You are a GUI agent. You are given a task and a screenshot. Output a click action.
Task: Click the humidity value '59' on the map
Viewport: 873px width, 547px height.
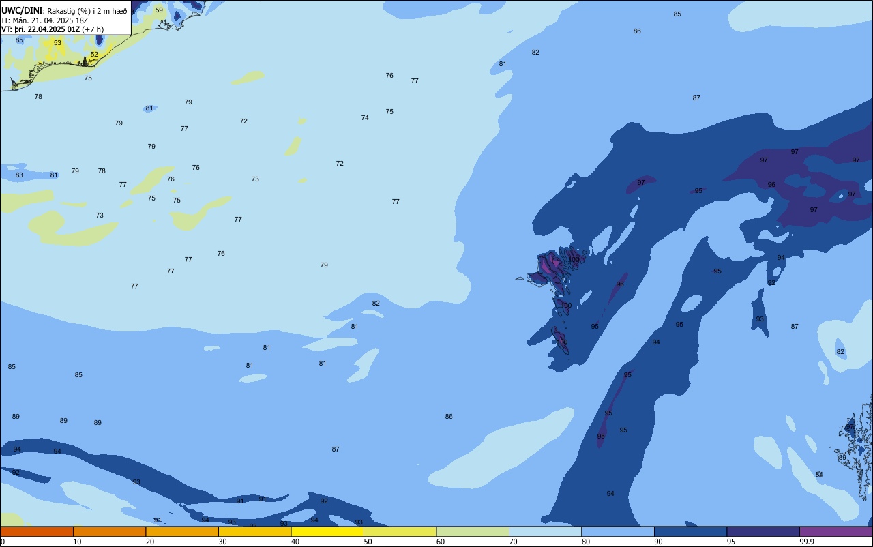coord(159,10)
